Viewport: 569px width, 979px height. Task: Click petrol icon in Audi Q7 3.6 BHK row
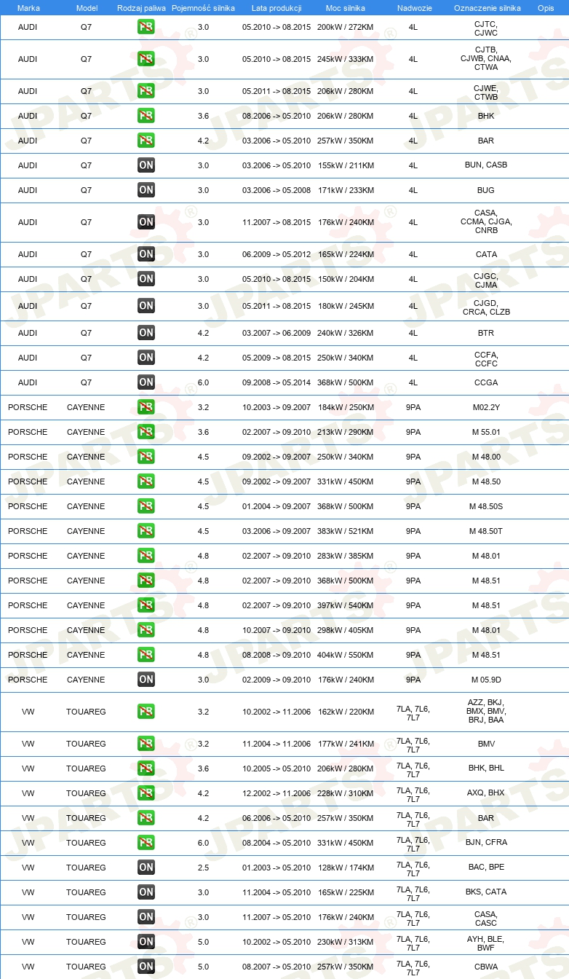[146, 116]
